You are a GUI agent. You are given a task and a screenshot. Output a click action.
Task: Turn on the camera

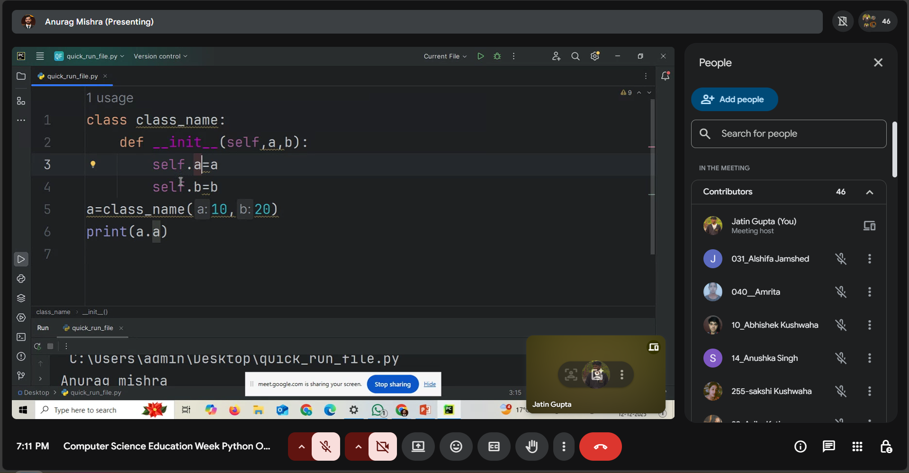pos(382,447)
